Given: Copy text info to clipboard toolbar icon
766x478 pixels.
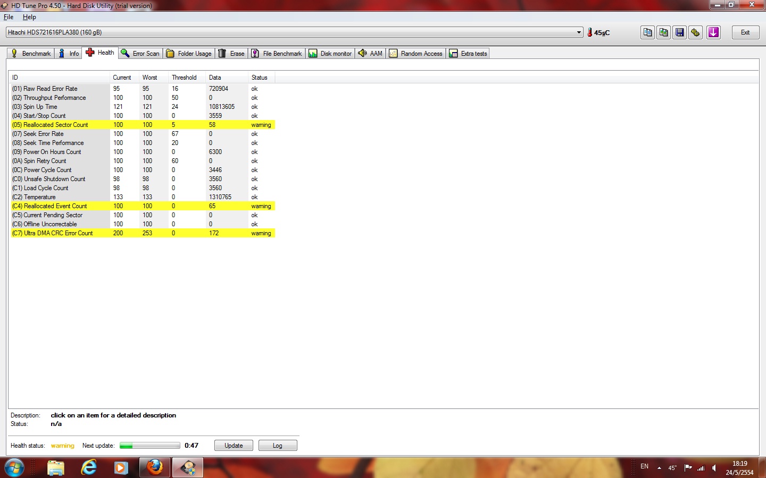Looking at the screenshot, I should [x=647, y=32].
